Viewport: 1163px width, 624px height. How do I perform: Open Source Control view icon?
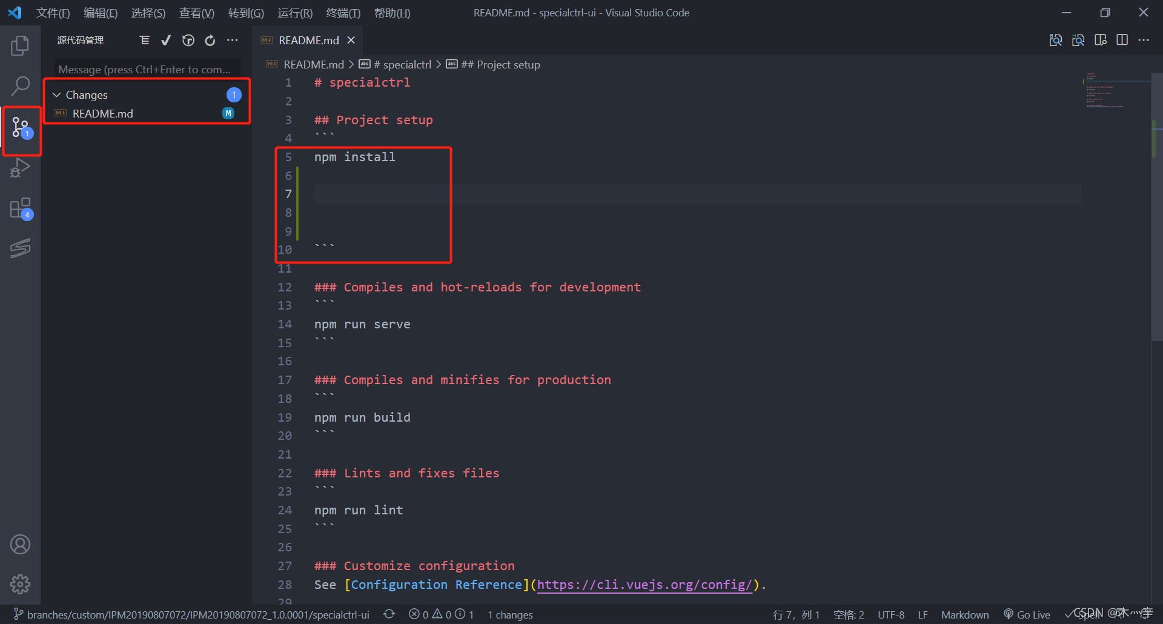[21, 128]
